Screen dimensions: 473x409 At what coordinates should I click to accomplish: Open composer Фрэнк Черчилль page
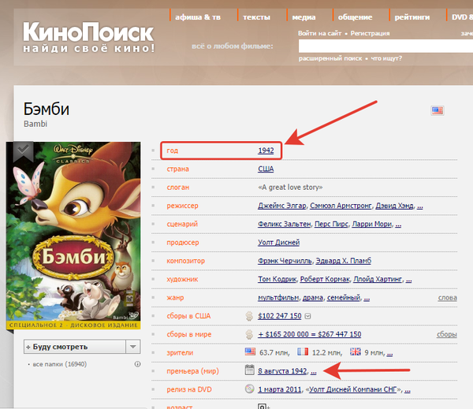pyautogui.click(x=285, y=261)
